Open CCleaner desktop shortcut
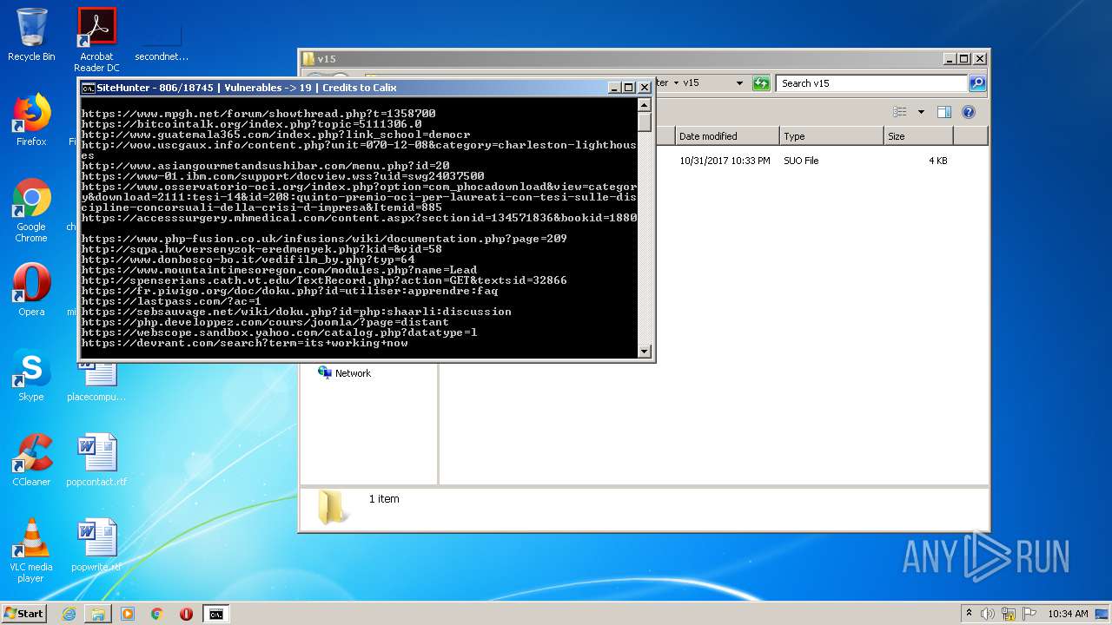The image size is (1112, 625). tap(31, 460)
